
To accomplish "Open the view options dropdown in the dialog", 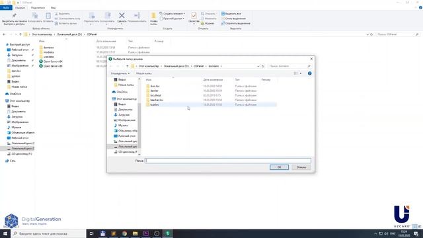I will [301, 73].
